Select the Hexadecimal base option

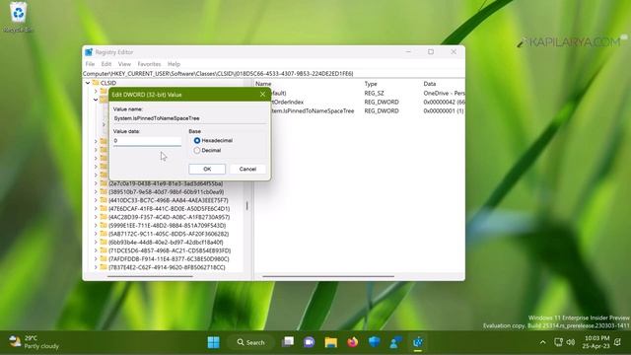point(197,140)
